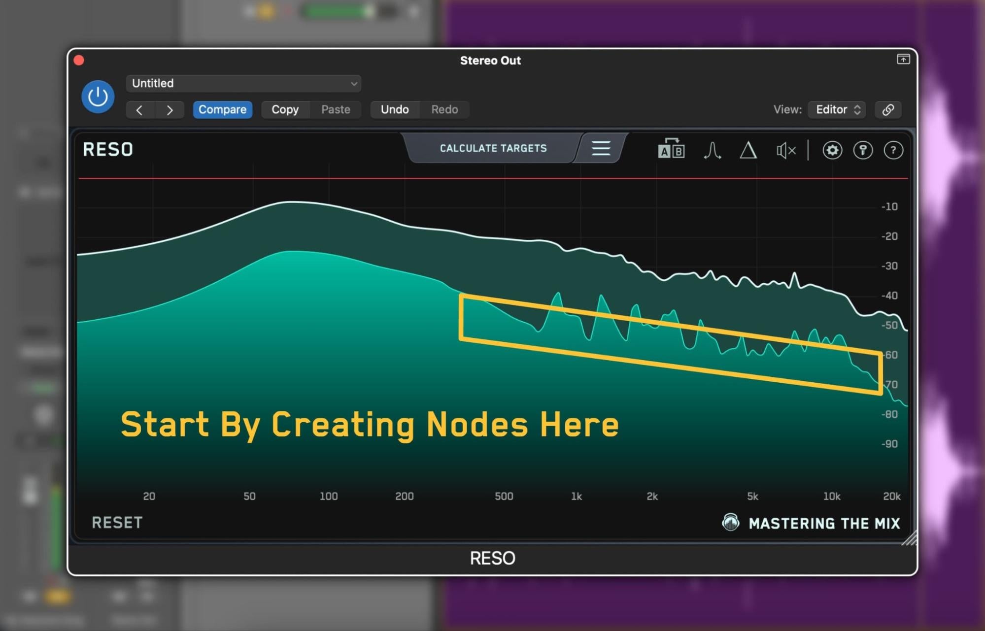Open the Untitled preset dropdown
This screenshot has width=985, height=631.
point(243,83)
